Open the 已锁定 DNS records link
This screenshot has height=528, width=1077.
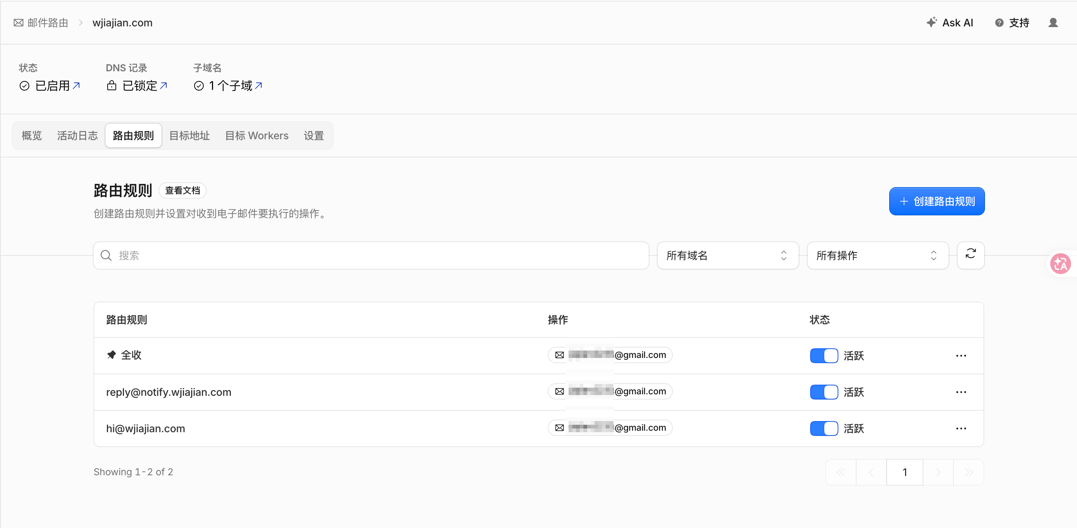(137, 86)
